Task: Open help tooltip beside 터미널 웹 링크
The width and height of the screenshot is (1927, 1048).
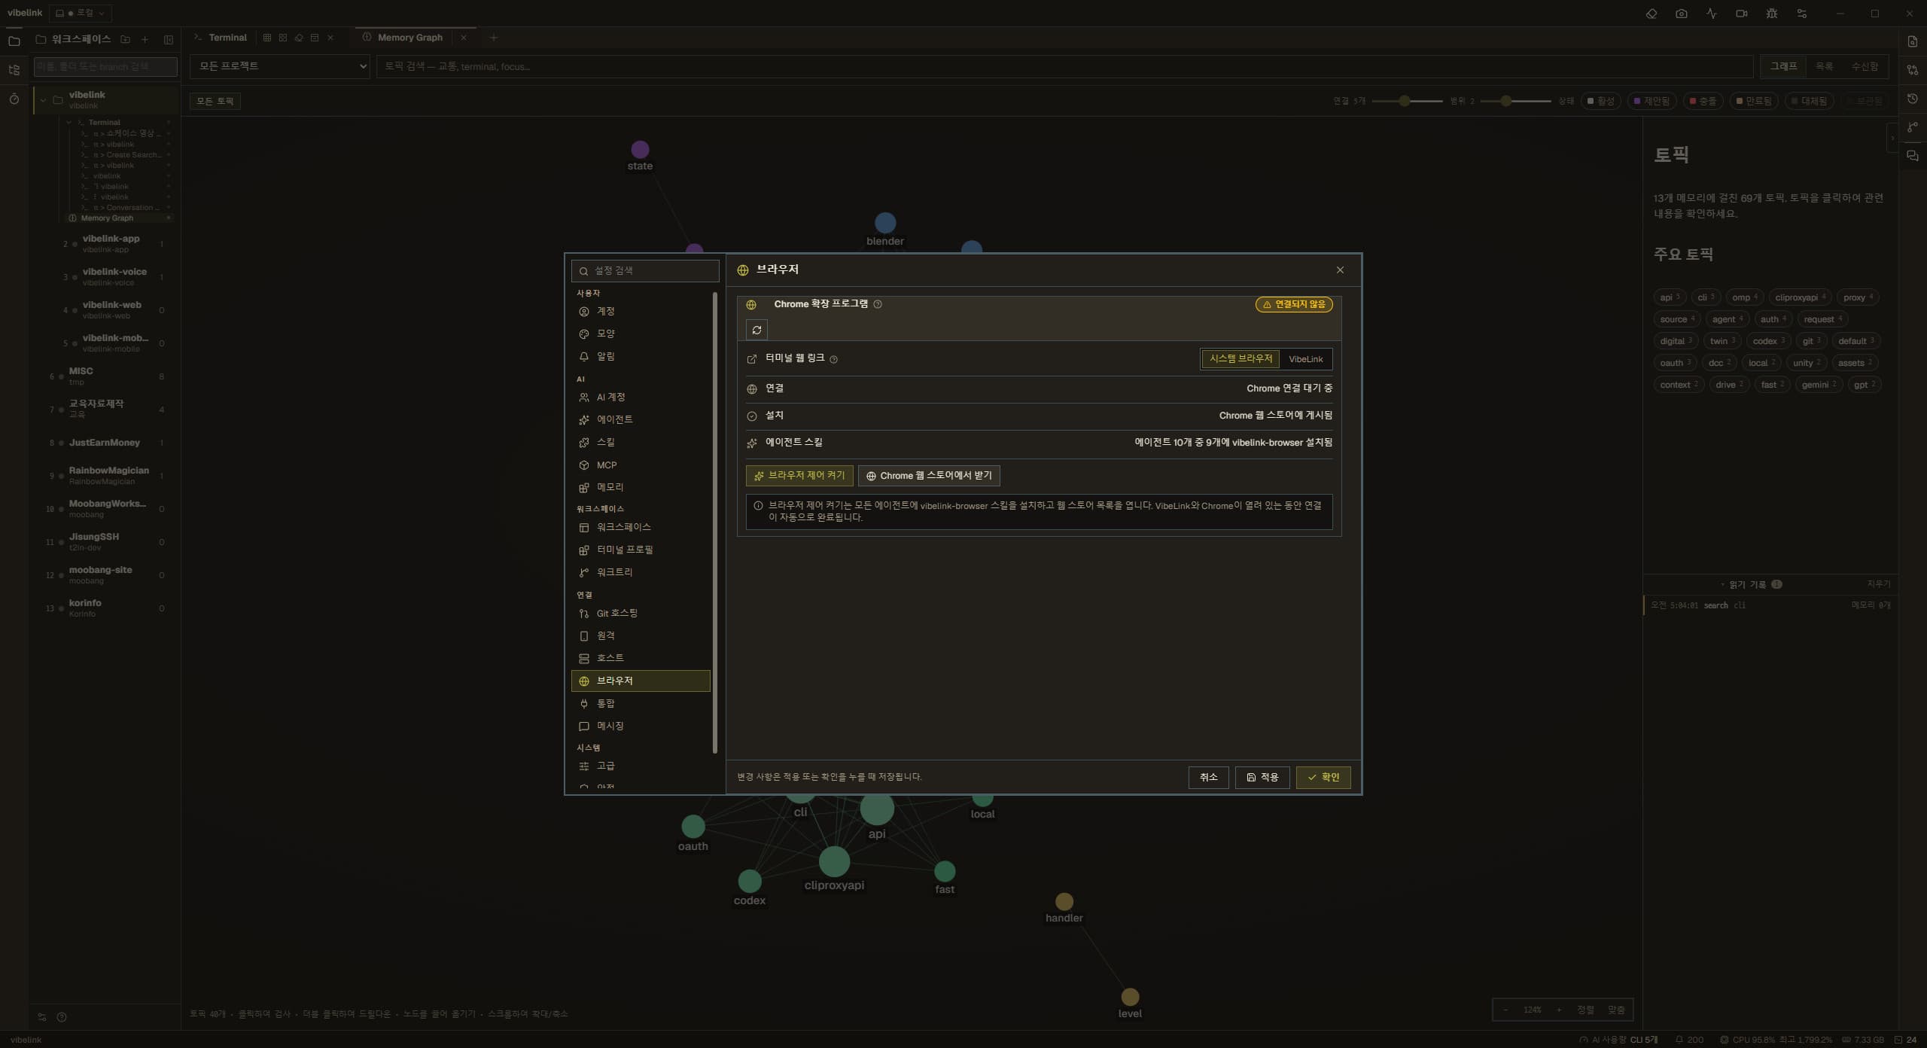Action: click(833, 359)
